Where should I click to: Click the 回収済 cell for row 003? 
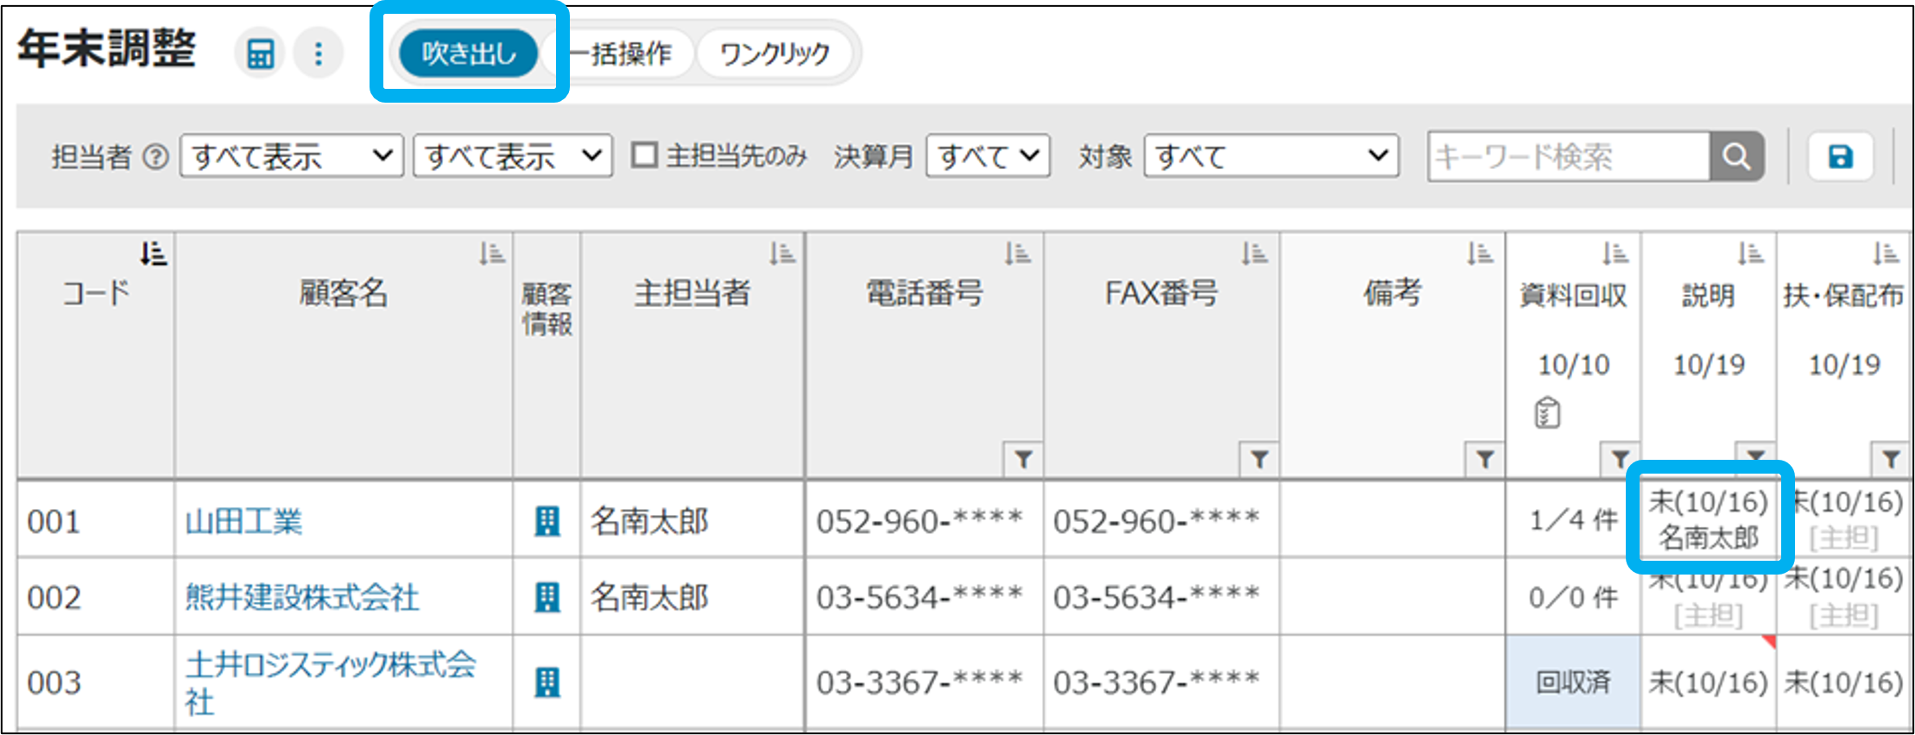(1572, 682)
